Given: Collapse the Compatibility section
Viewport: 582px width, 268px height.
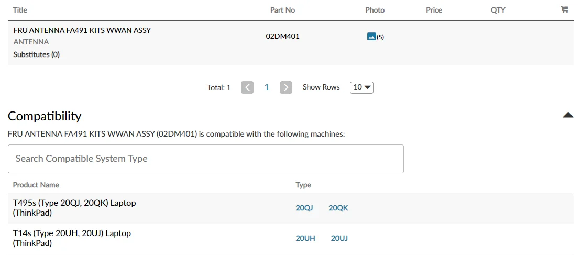Looking at the screenshot, I should [568, 115].
